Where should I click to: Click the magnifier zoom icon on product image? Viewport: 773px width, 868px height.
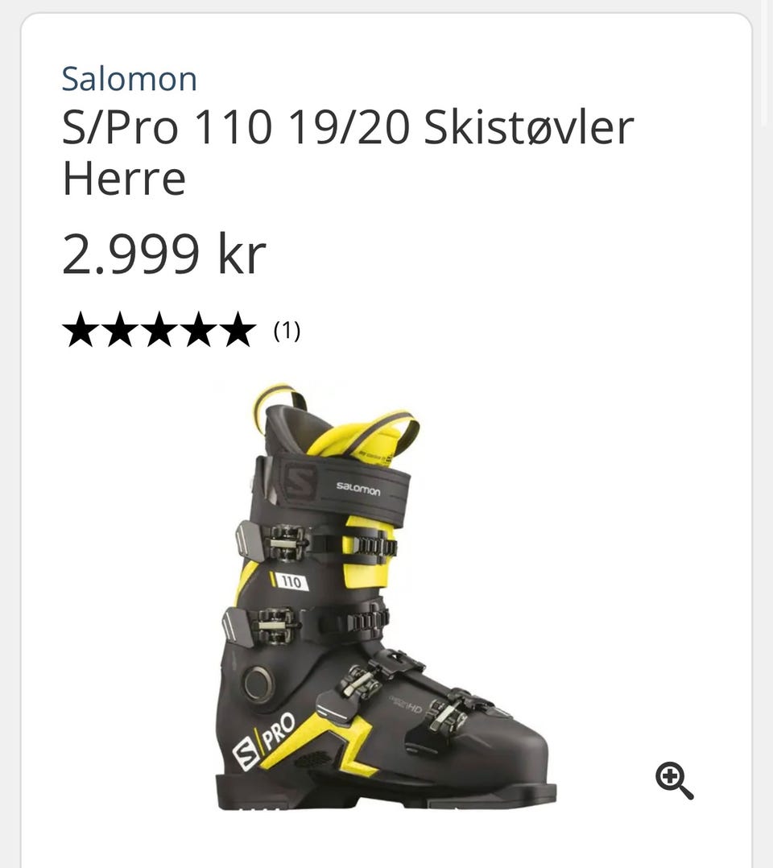[x=674, y=780]
